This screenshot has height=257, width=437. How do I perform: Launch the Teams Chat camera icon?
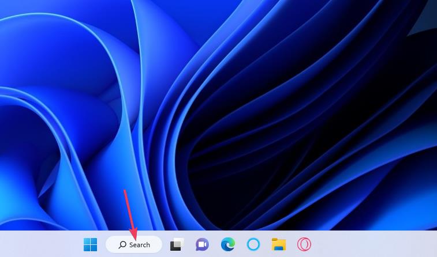pos(201,245)
